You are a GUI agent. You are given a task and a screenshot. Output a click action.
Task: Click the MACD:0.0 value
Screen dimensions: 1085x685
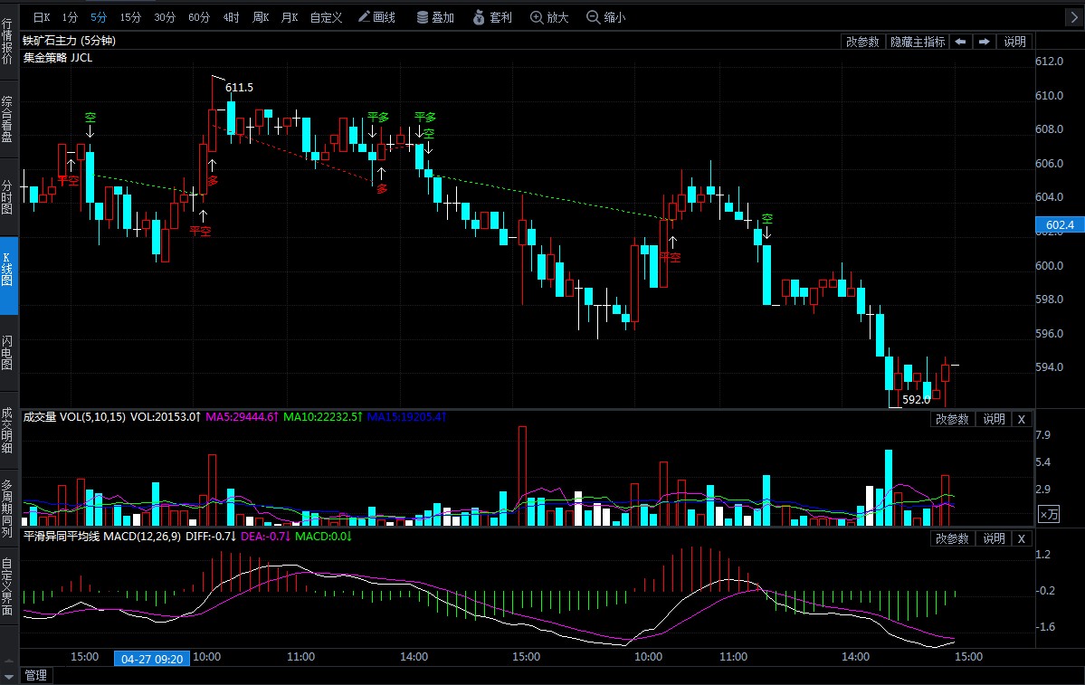pyautogui.click(x=323, y=537)
